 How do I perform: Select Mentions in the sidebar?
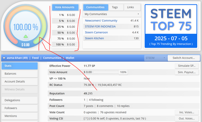click(20, 116)
